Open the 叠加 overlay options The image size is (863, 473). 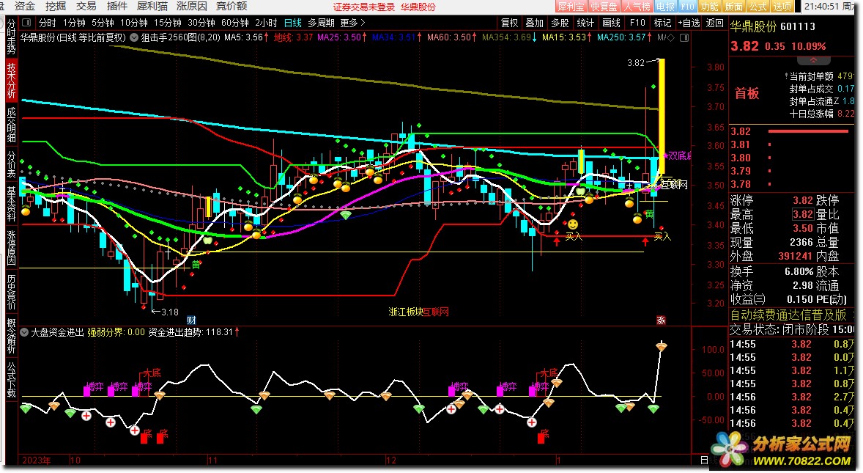534,23
